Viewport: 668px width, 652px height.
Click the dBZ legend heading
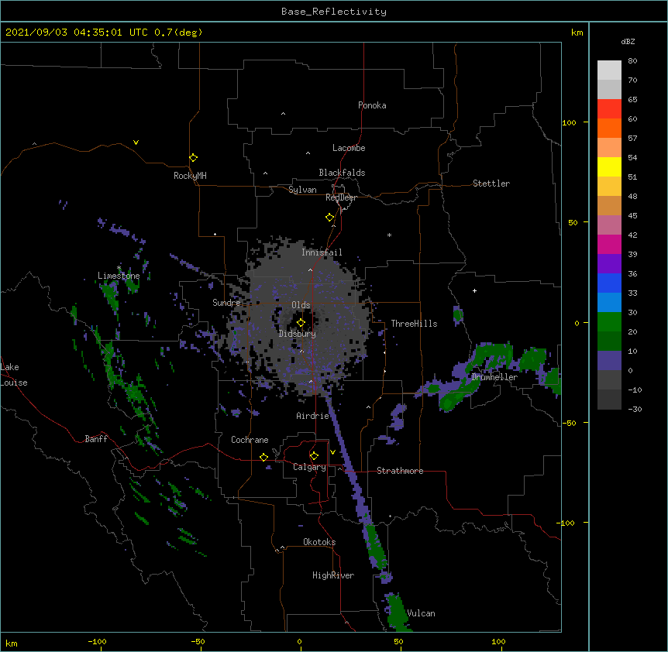[628, 41]
